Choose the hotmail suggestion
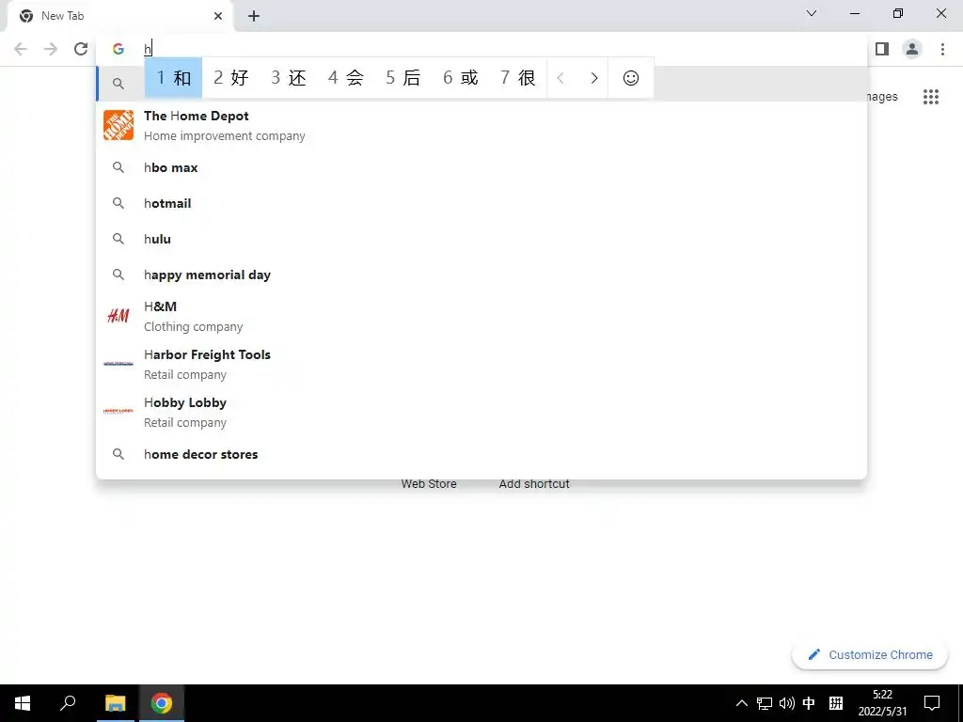The image size is (963, 722). pos(481,203)
